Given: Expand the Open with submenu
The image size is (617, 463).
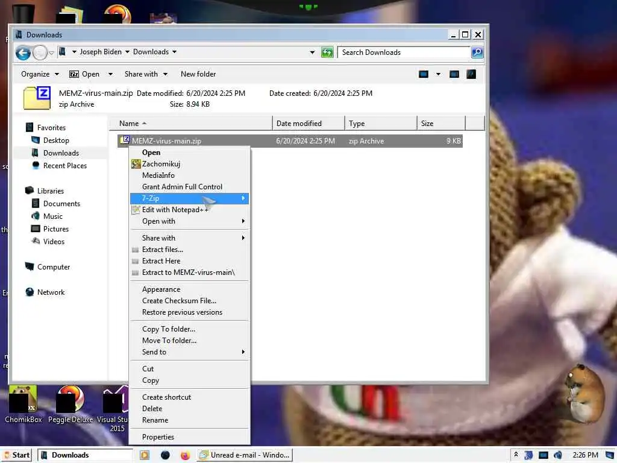Looking at the screenshot, I should (189, 221).
